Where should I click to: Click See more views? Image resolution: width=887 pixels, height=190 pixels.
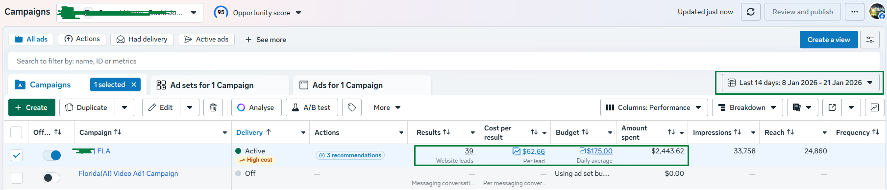coord(266,40)
